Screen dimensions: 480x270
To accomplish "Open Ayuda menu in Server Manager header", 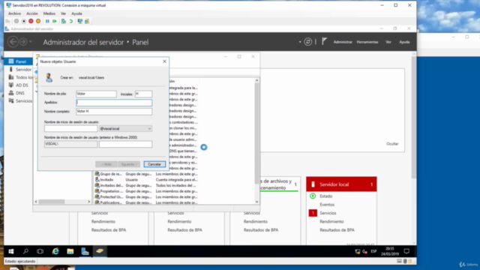I will pyautogui.click(x=404, y=42).
